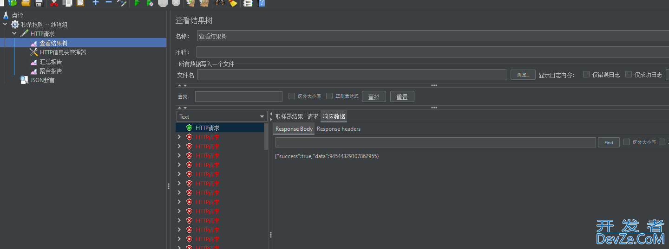Collapse the HTTP请求 tree node chevron

(14, 34)
